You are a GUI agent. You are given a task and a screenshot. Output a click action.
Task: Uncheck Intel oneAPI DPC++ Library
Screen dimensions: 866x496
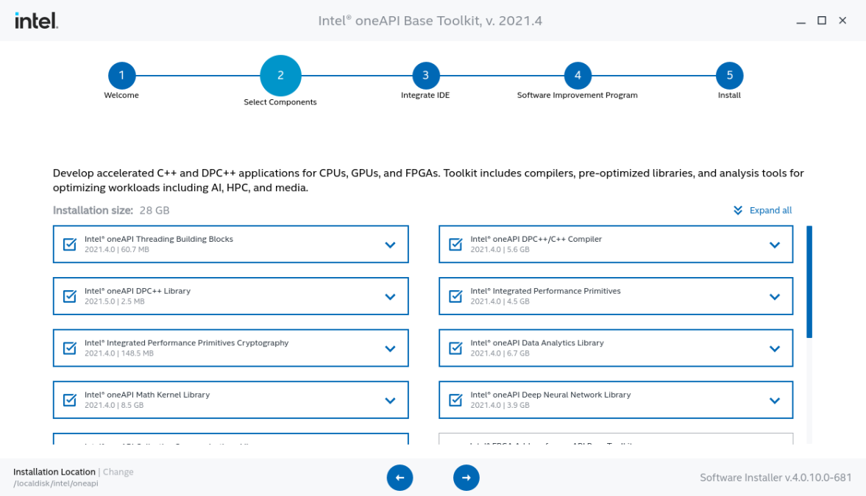point(70,295)
